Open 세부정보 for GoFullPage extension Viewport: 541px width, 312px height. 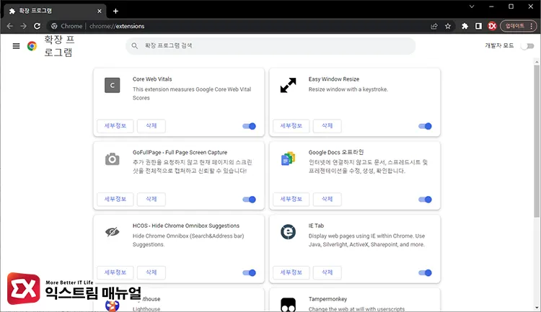[x=115, y=200]
